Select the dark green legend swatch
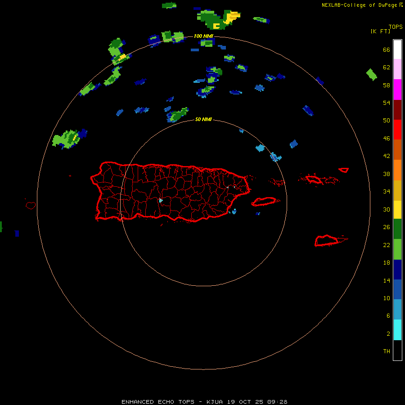Image resolution: width=405 pixels, height=405 pixels. [397, 229]
